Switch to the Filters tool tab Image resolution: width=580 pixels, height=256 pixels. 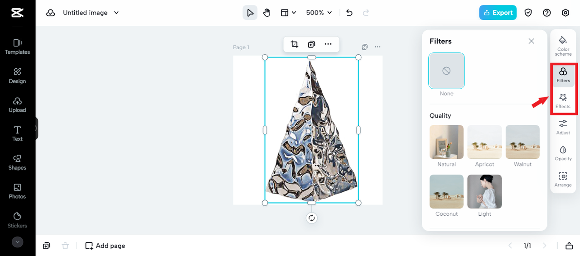[x=563, y=75]
